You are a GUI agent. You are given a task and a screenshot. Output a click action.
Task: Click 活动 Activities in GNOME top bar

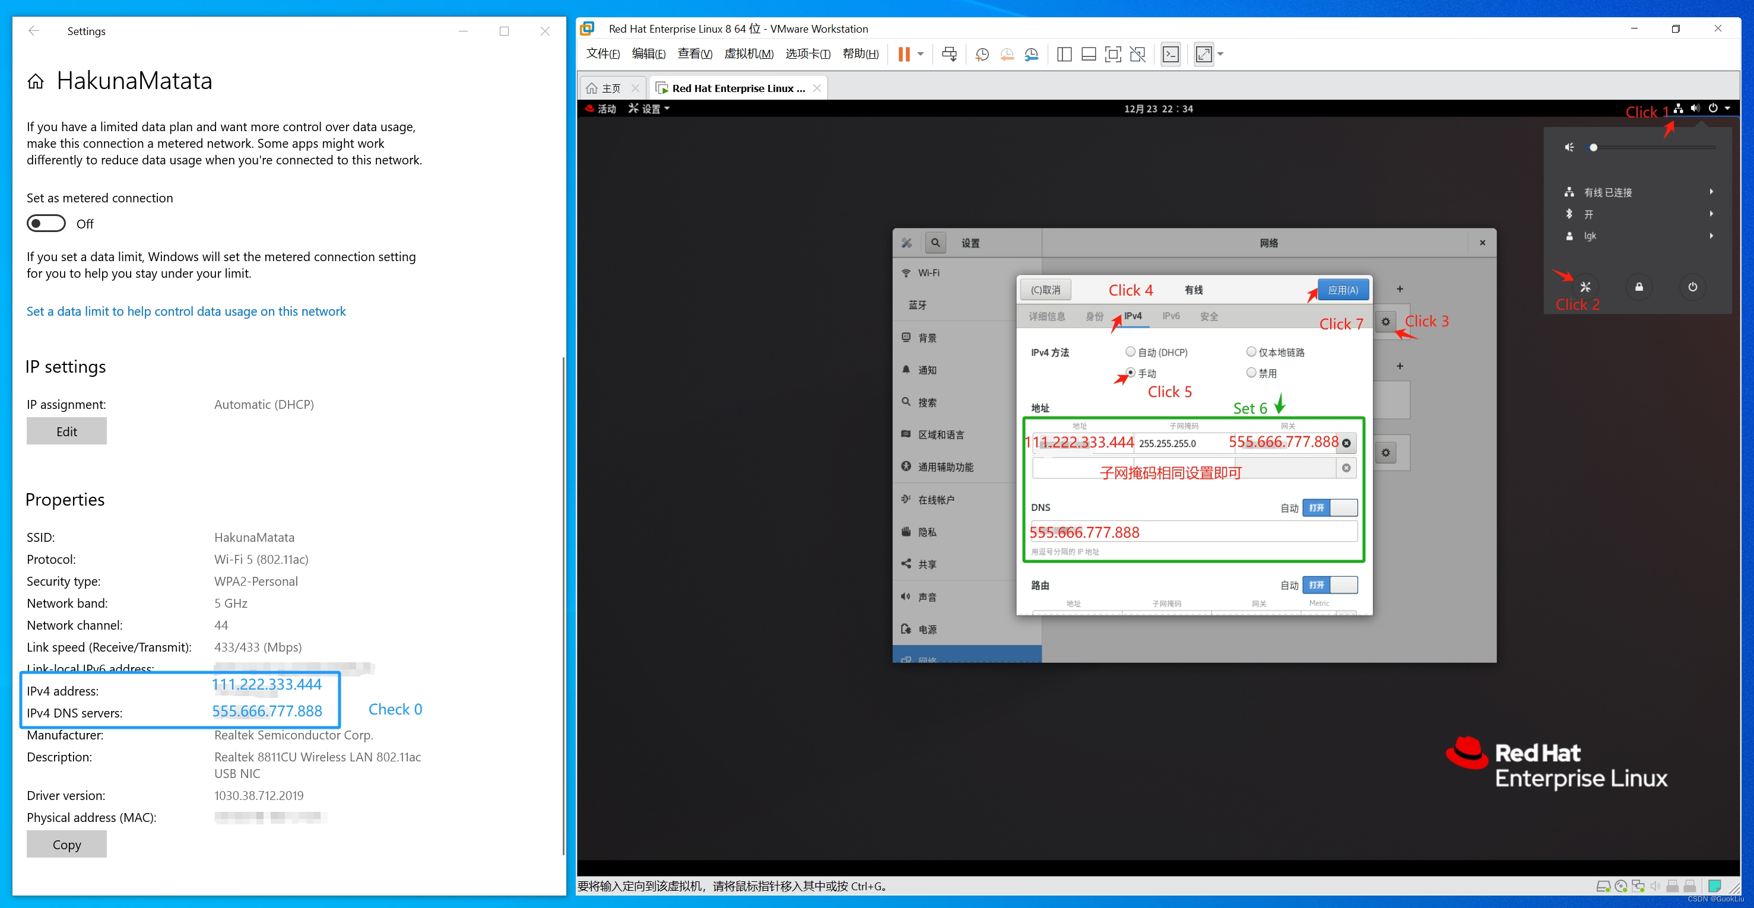(x=601, y=108)
